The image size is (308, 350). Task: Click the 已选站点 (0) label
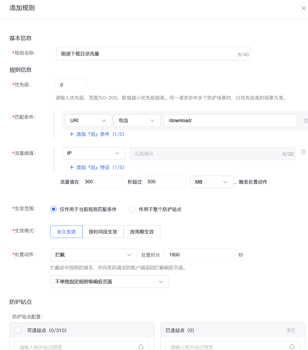coord(180,330)
